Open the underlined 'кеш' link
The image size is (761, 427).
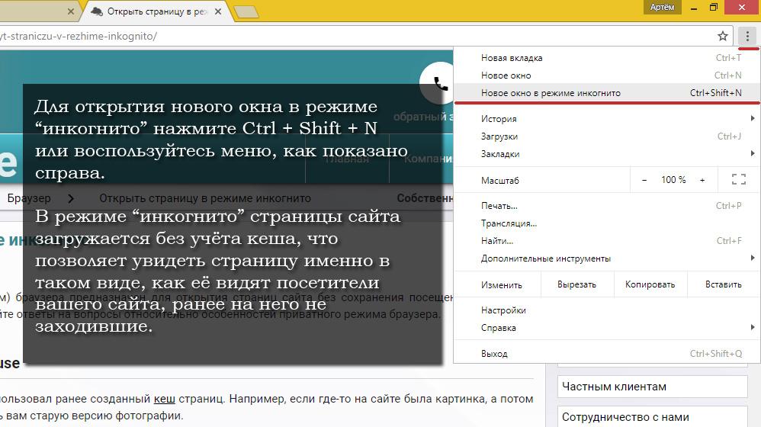coord(165,399)
